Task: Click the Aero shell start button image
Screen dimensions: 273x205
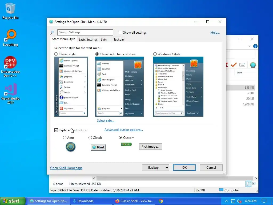Action: (x=70, y=147)
